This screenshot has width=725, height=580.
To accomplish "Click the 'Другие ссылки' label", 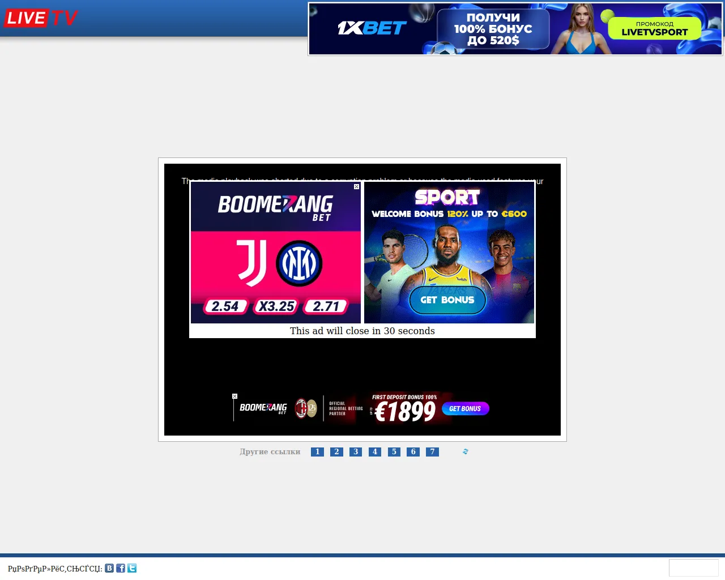I will point(270,452).
